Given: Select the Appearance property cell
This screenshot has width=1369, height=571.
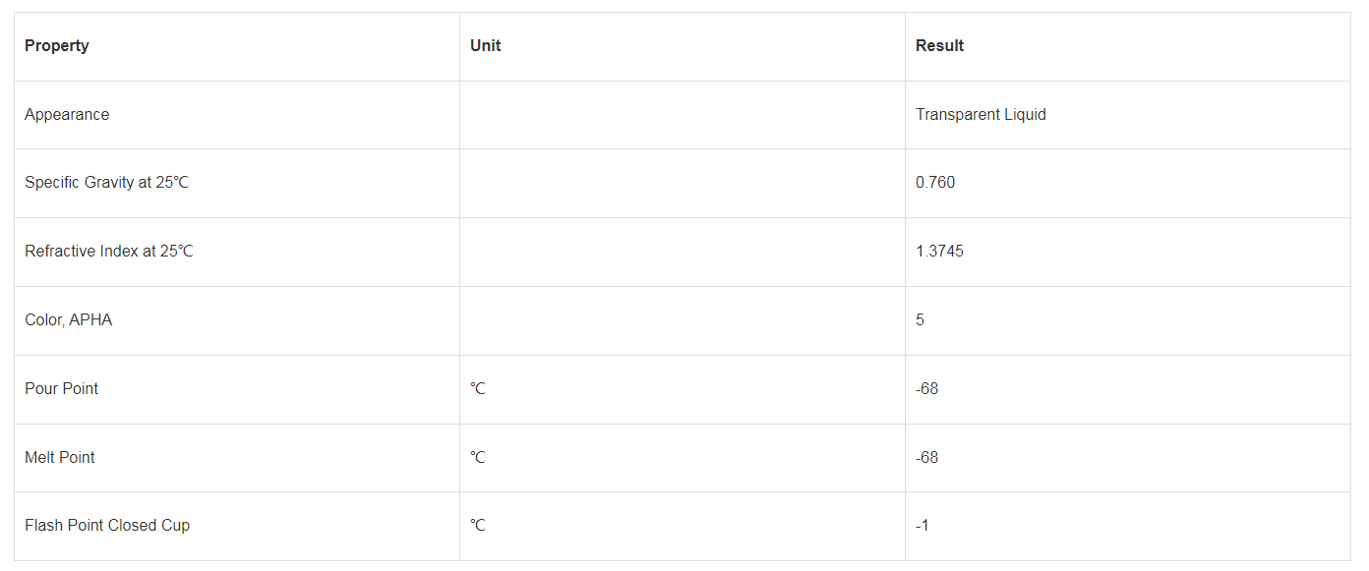Looking at the screenshot, I should click(237, 115).
